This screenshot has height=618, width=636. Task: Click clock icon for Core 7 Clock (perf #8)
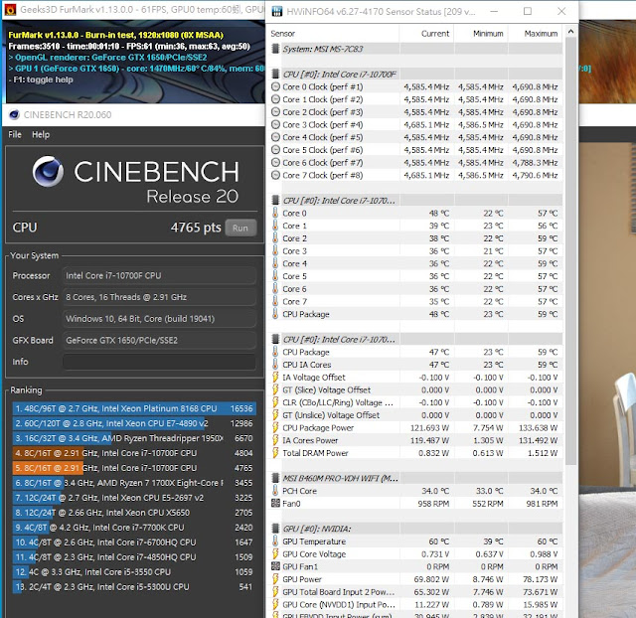(275, 175)
